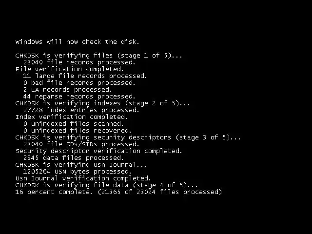Click the 'Security descriptor verification completed.' text

pyautogui.click(x=99, y=151)
